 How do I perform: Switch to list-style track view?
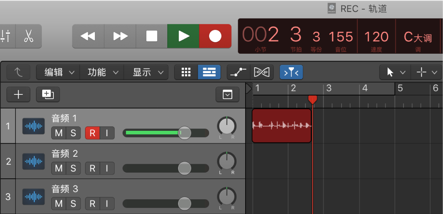[x=209, y=72]
